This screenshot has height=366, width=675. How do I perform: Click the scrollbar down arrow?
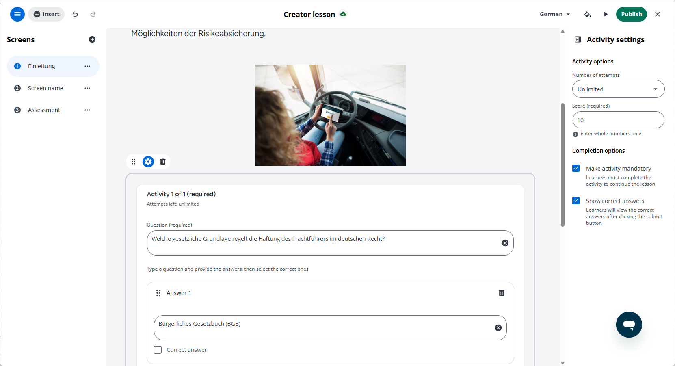pyautogui.click(x=562, y=363)
